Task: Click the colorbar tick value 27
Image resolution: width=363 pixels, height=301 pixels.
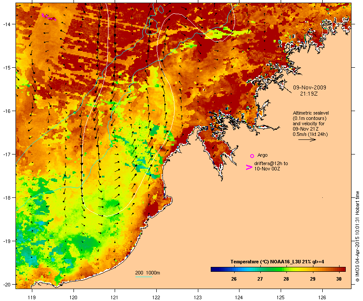Action: click(260, 279)
